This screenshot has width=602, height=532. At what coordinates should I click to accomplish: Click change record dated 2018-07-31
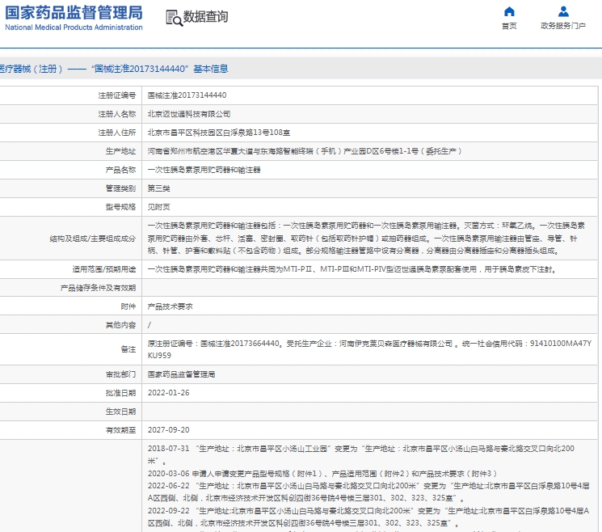361,454
